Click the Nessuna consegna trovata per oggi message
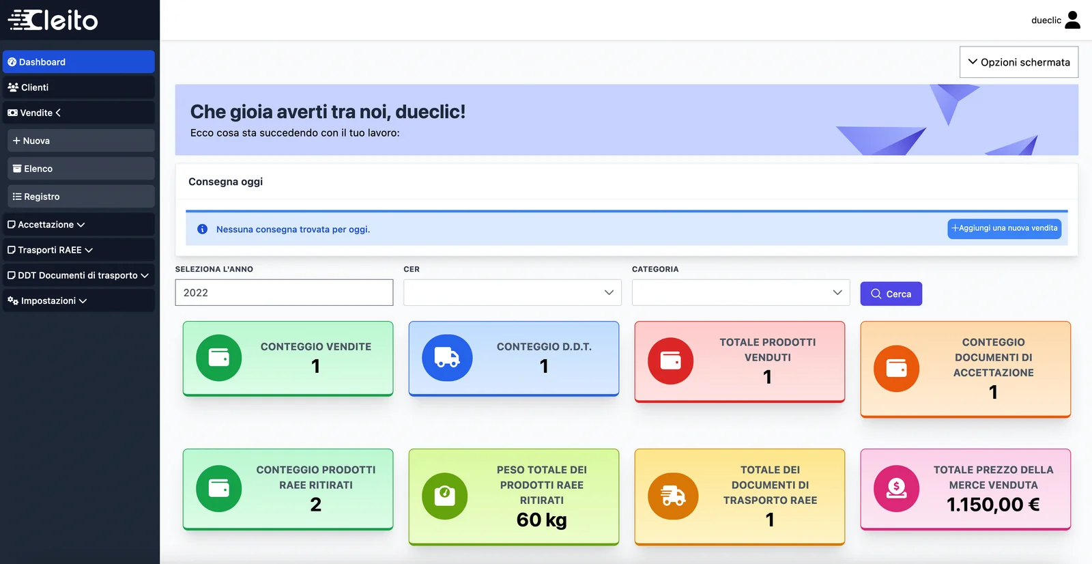1092x564 pixels. click(293, 229)
